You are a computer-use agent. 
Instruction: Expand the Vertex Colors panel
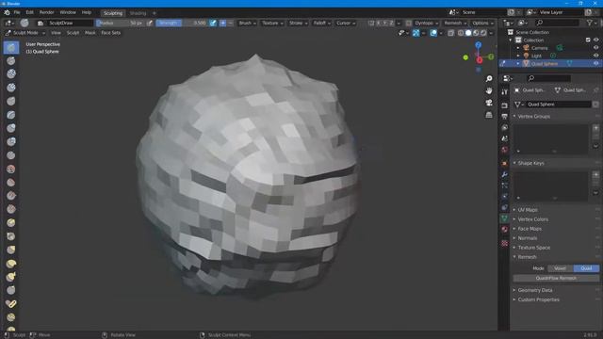pyautogui.click(x=532, y=219)
